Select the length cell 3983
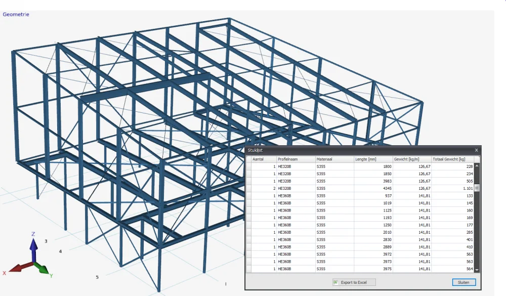This screenshot has width=506, height=296. tap(373, 181)
